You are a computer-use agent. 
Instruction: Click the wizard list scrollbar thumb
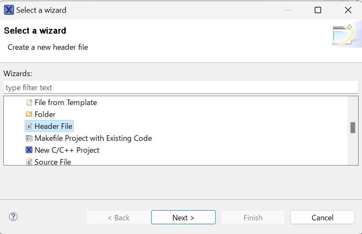353,128
